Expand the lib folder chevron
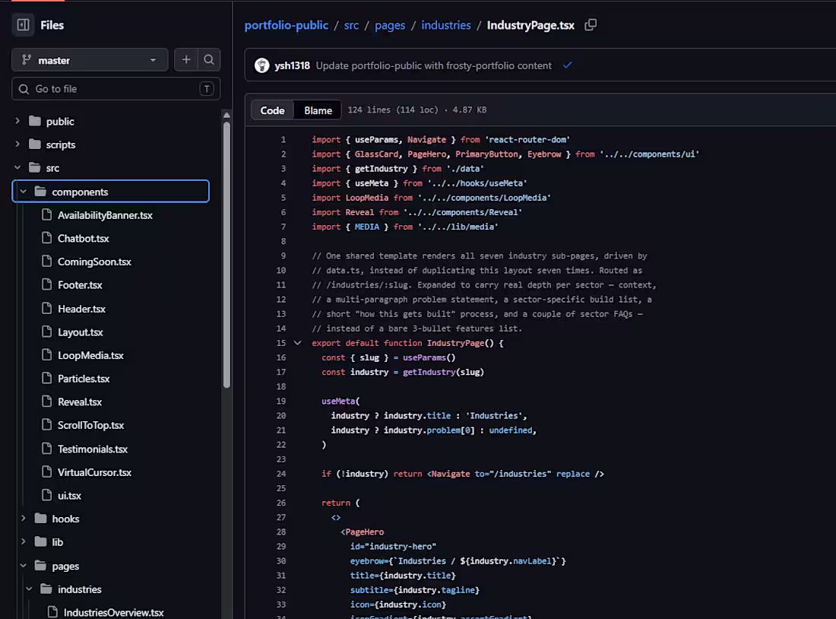Viewport: 836px width, 619px height. click(x=24, y=541)
